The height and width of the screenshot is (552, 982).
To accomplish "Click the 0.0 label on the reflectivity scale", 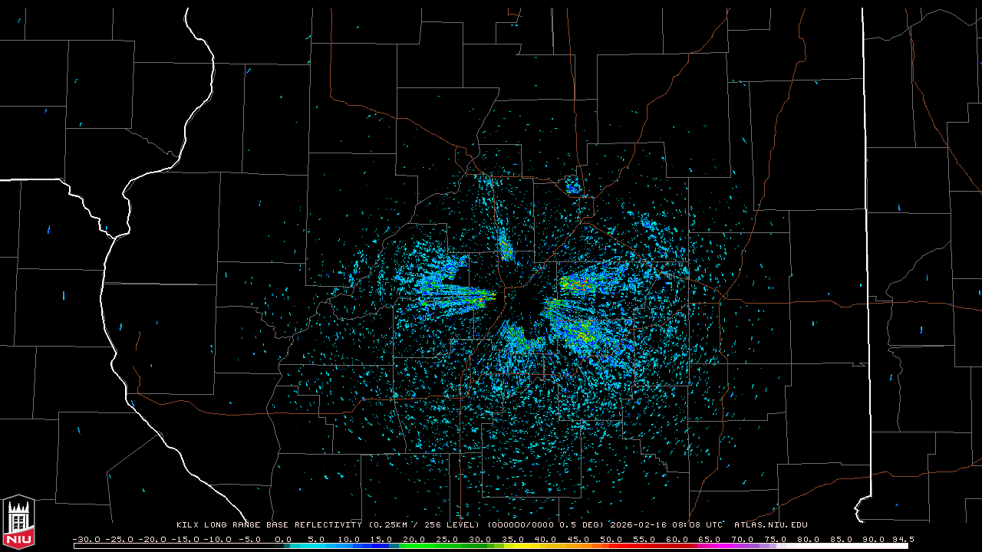I will [283, 539].
